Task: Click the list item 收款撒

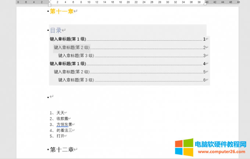Action: coord(62,119)
